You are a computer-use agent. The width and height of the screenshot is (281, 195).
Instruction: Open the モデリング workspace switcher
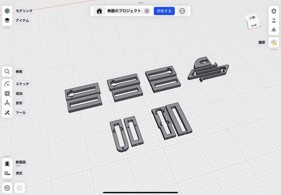click(7, 11)
